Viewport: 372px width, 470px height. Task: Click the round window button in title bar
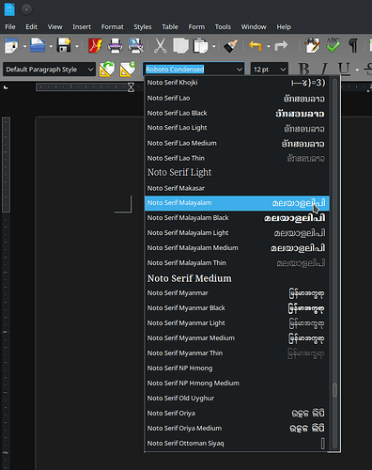click(26, 9)
